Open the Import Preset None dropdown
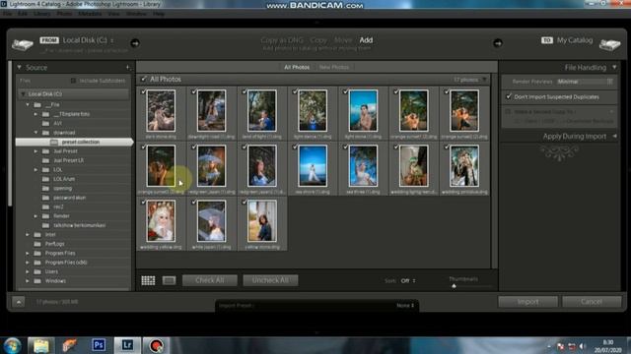Image resolution: width=631 pixels, height=354 pixels. (405, 306)
